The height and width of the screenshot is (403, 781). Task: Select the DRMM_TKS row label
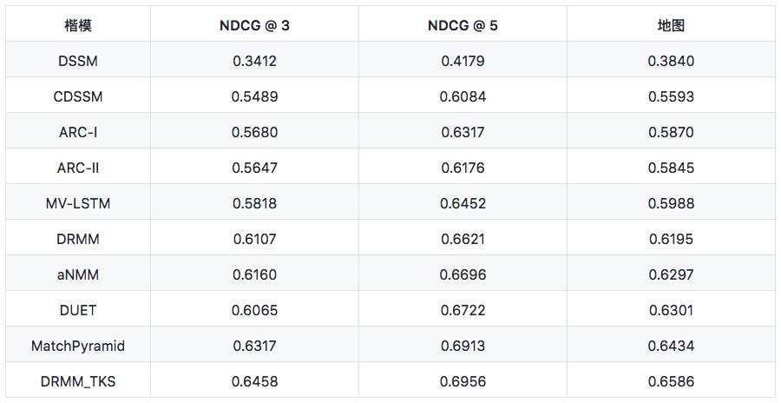(78, 381)
